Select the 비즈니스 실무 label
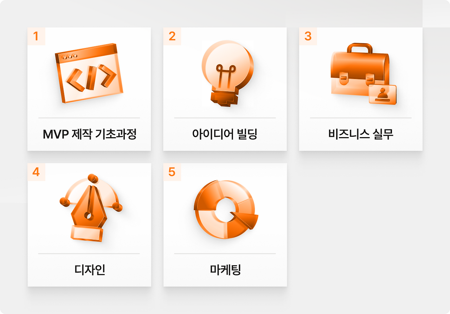 pyautogui.click(x=361, y=134)
